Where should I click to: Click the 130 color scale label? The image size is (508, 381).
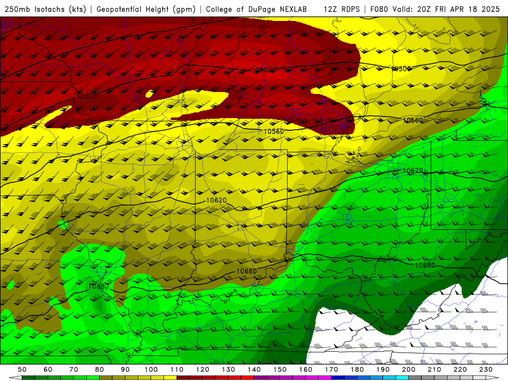point(229,370)
